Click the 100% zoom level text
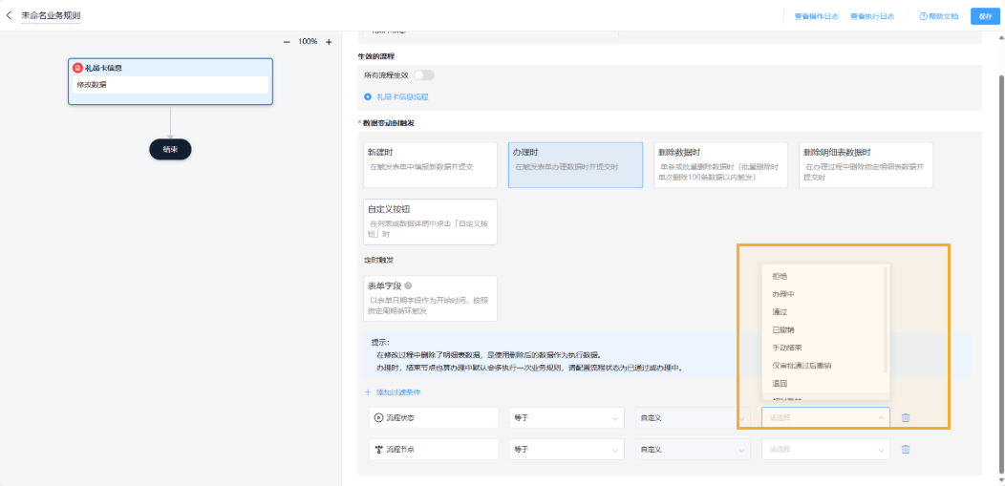1005x486 pixels. pyautogui.click(x=308, y=42)
